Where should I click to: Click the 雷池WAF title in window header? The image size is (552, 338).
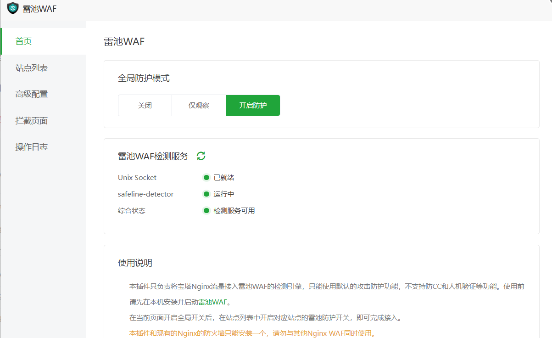click(40, 9)
